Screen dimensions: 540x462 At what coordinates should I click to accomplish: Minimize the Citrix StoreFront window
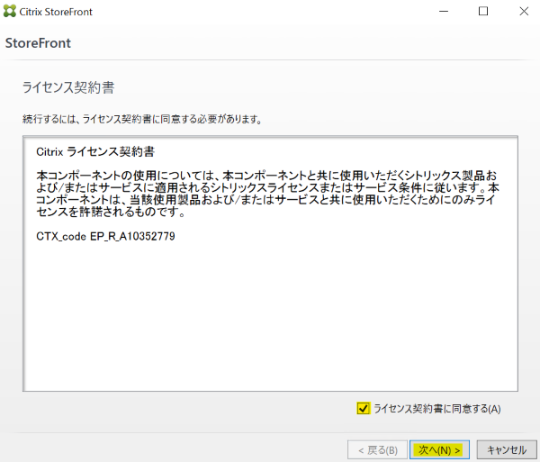[x=444, y=12]
